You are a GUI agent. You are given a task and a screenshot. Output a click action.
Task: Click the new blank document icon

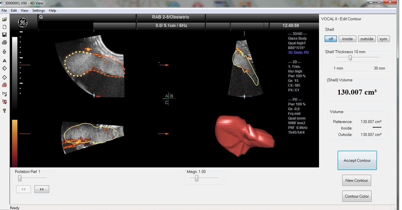[x=4, y=27]
